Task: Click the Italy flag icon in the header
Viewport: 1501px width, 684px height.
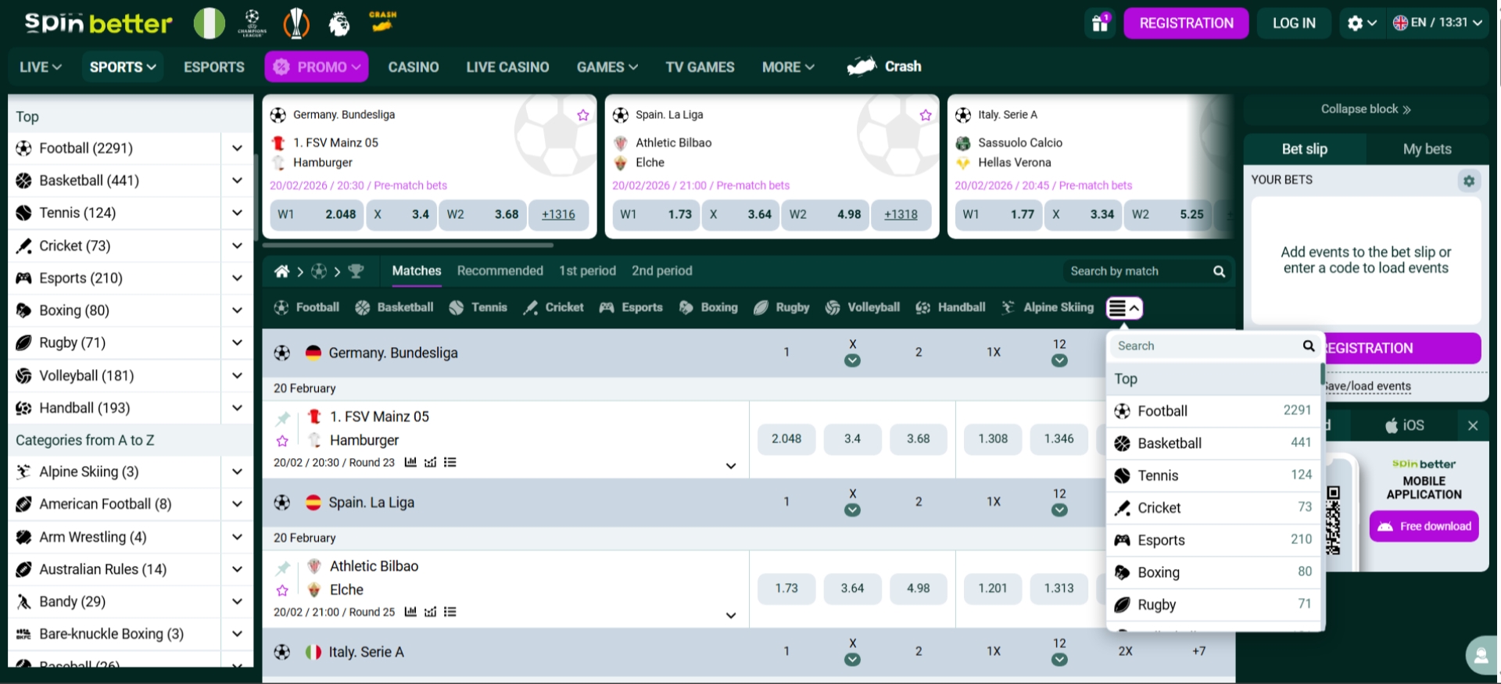Action: click(209, 23)
